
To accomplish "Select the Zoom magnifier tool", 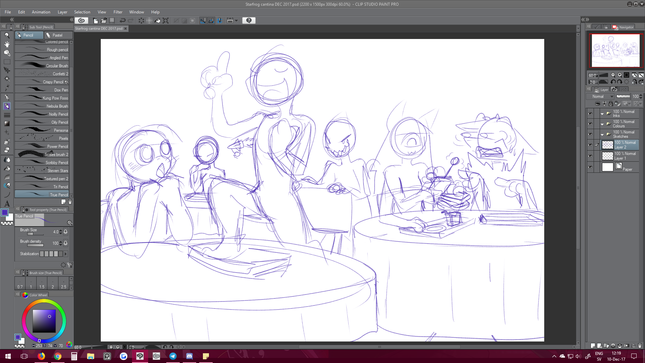I will click(7, 35).
